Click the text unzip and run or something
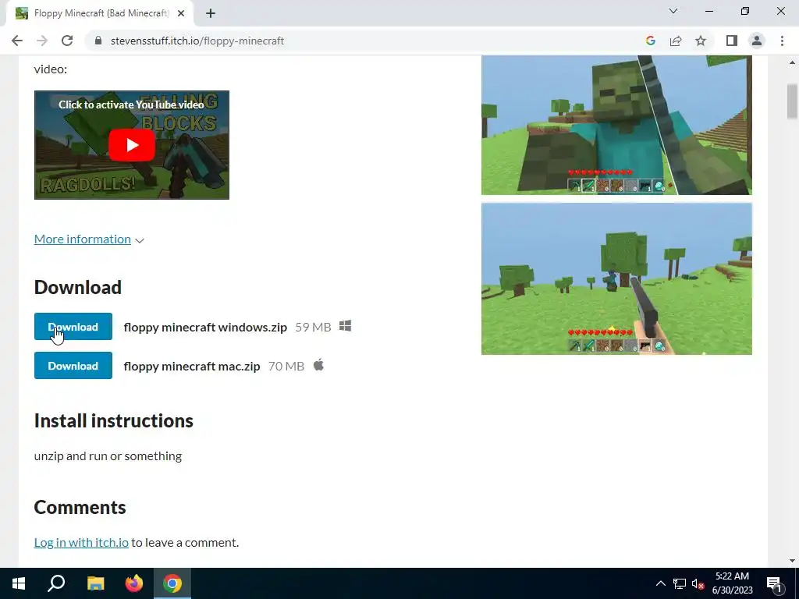Viewport: 799px width, 599px height. 108,455
